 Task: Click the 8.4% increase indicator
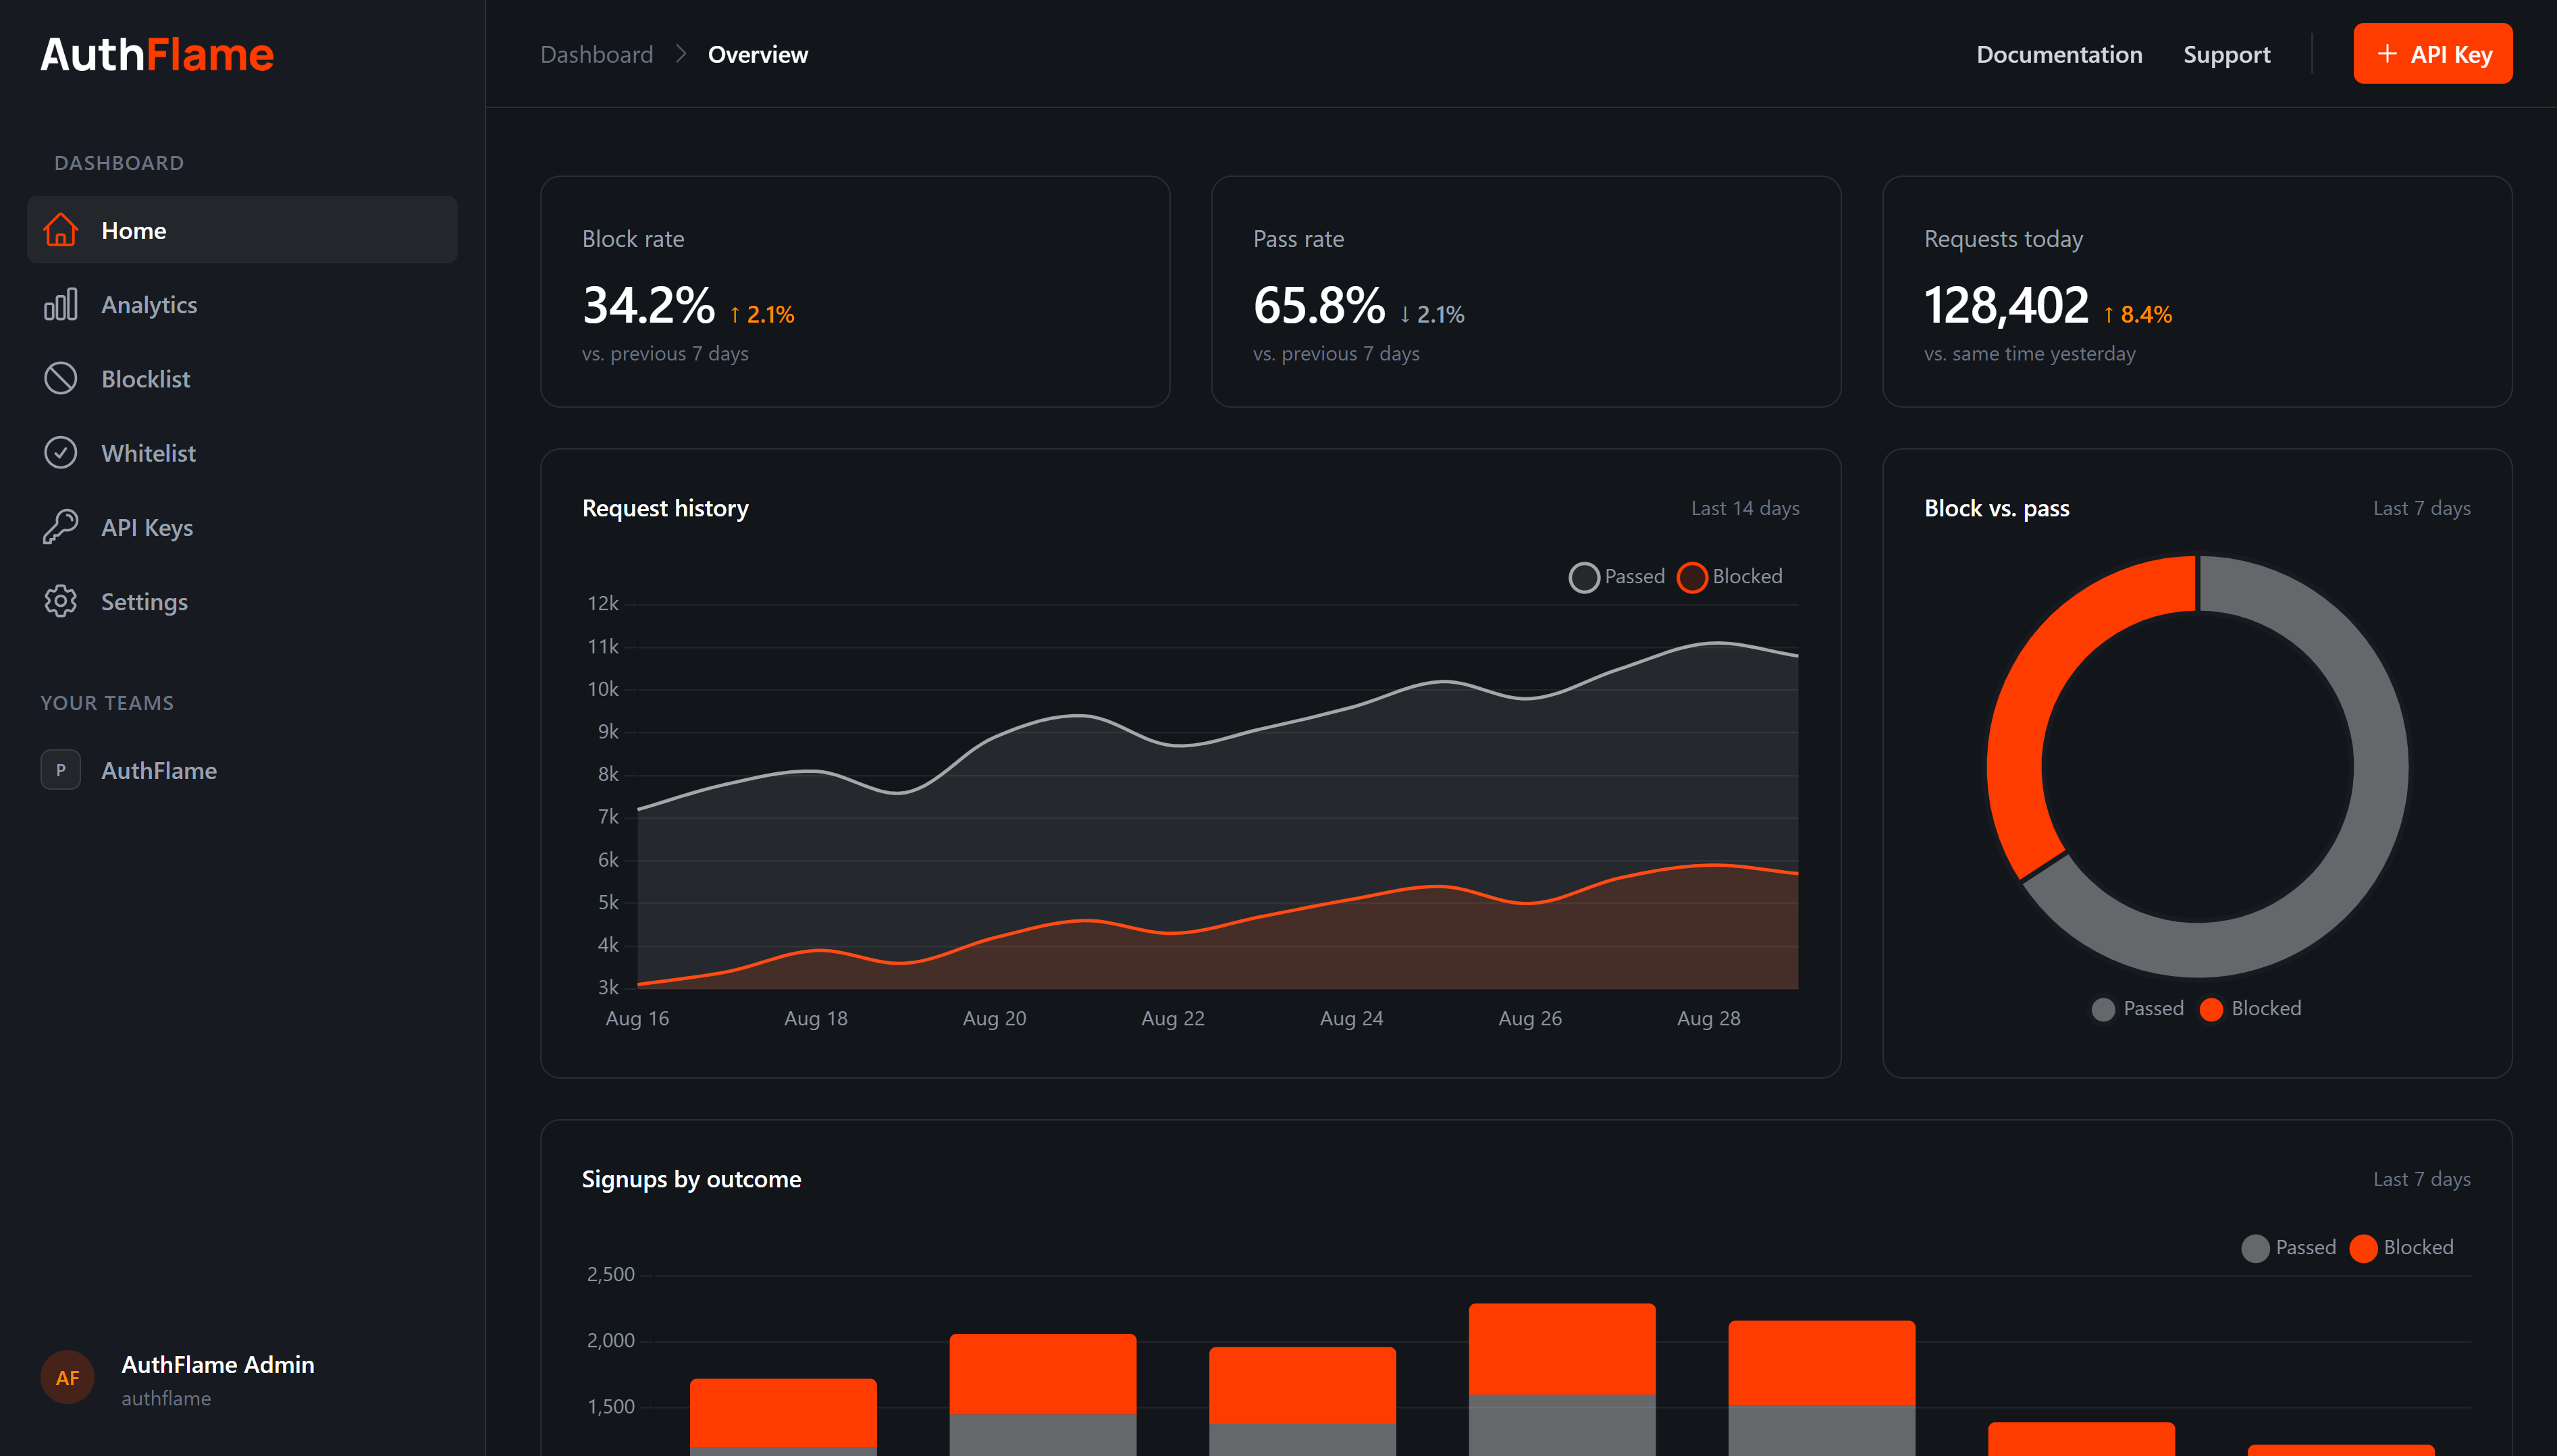(x=2137, y=314)
